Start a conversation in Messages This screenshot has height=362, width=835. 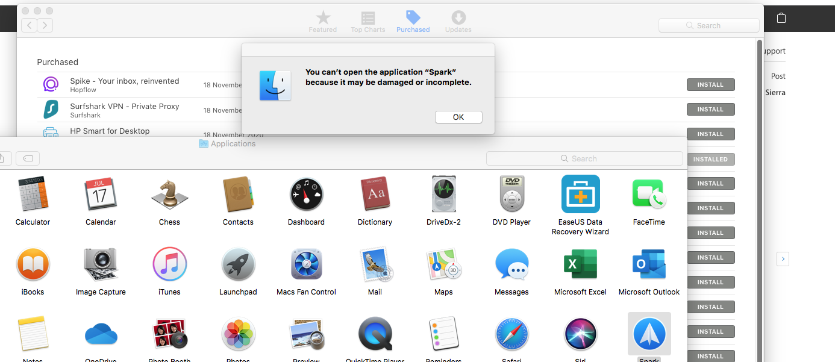pyautogui.click(x=511, y=264)
